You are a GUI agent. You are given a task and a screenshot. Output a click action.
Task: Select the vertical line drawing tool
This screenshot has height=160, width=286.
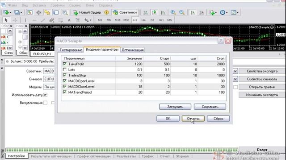[25, 20]
